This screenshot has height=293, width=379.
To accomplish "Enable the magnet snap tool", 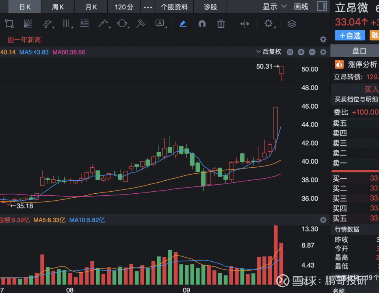I will pos(202,24).
